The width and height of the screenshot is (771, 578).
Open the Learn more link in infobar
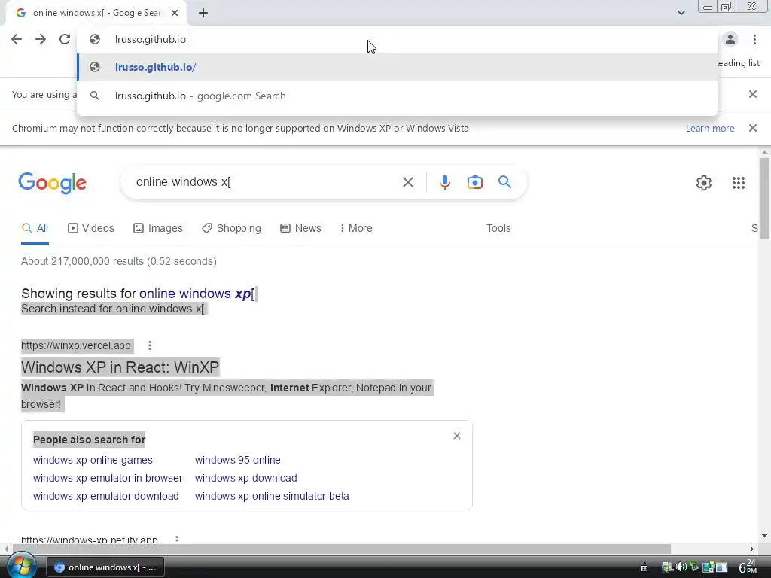click(709, 128)
